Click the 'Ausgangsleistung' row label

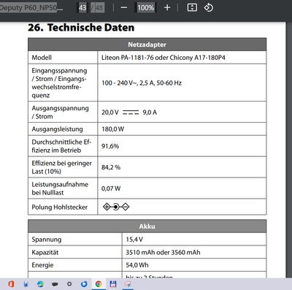click(57, 129)
